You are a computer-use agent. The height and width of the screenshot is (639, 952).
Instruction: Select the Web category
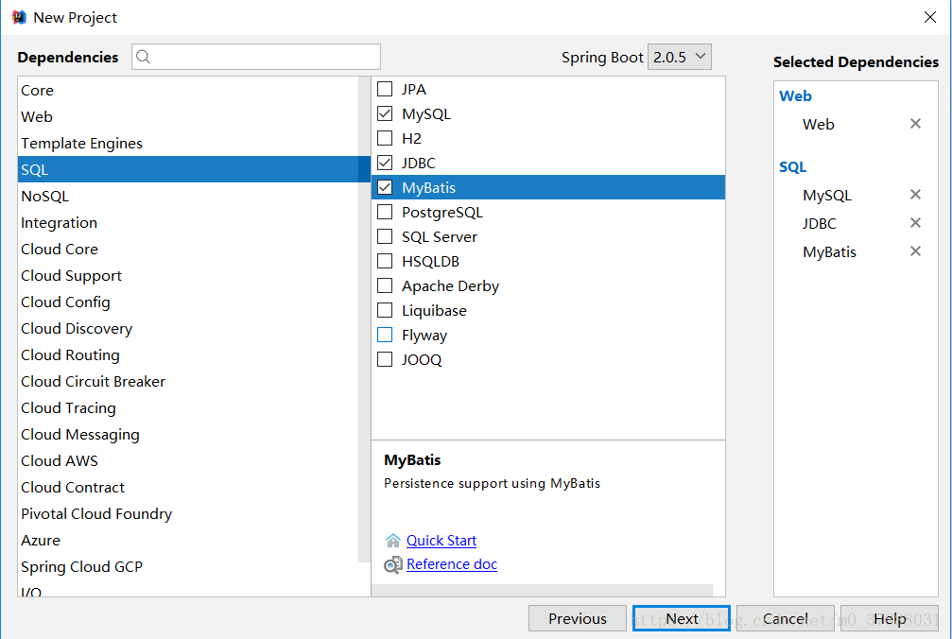pos(188,116)
